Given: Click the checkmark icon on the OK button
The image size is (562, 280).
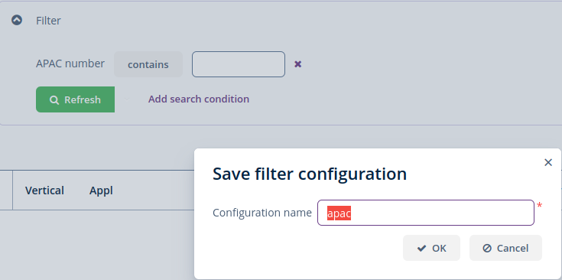Looking at the screenshot, I should [422, 248].
